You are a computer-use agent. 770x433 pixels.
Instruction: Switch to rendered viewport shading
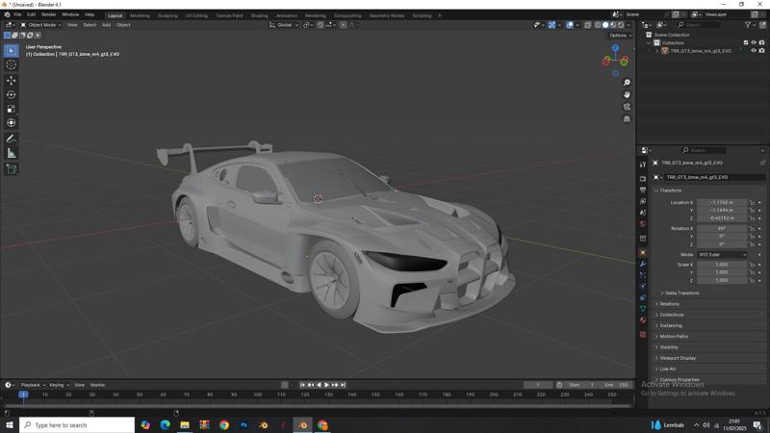coord(621,25)
